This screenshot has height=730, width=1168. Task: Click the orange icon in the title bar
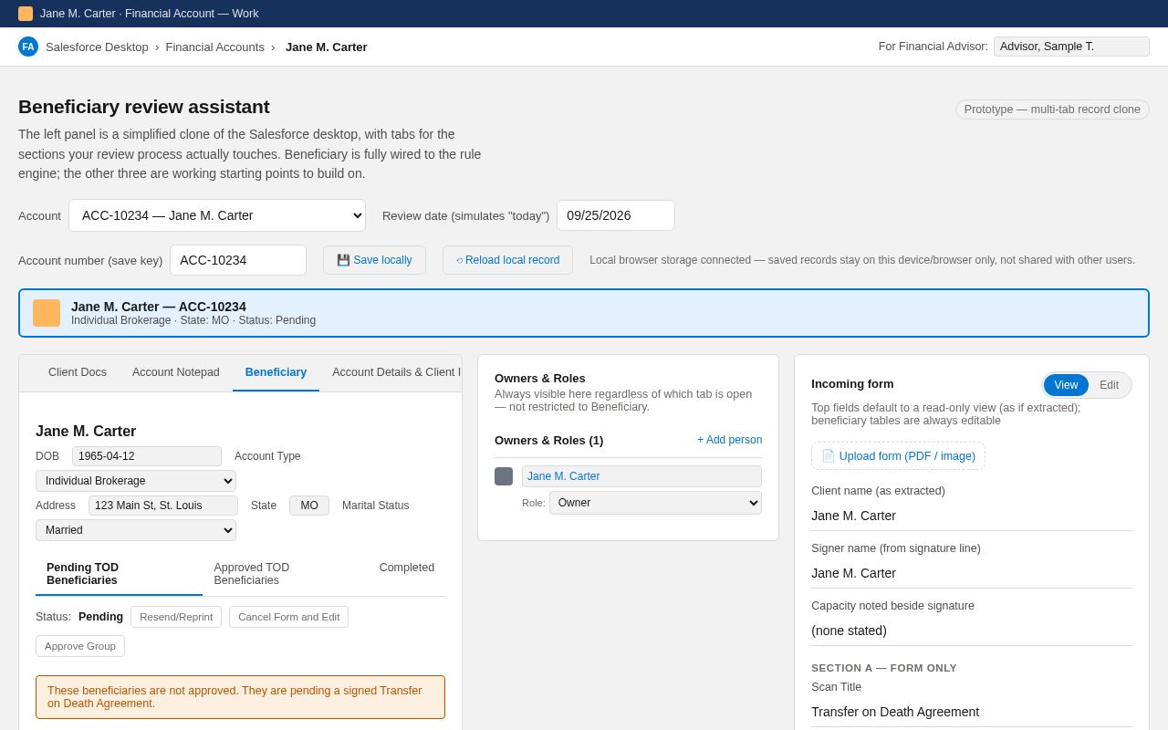click(26, 14)
